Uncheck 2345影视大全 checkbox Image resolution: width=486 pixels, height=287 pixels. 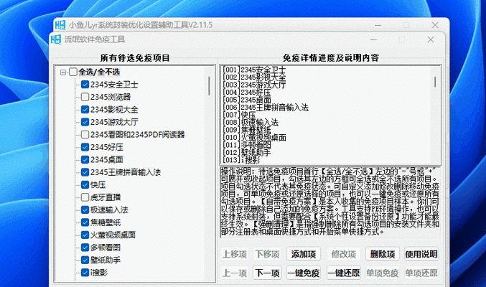[85, 109]
